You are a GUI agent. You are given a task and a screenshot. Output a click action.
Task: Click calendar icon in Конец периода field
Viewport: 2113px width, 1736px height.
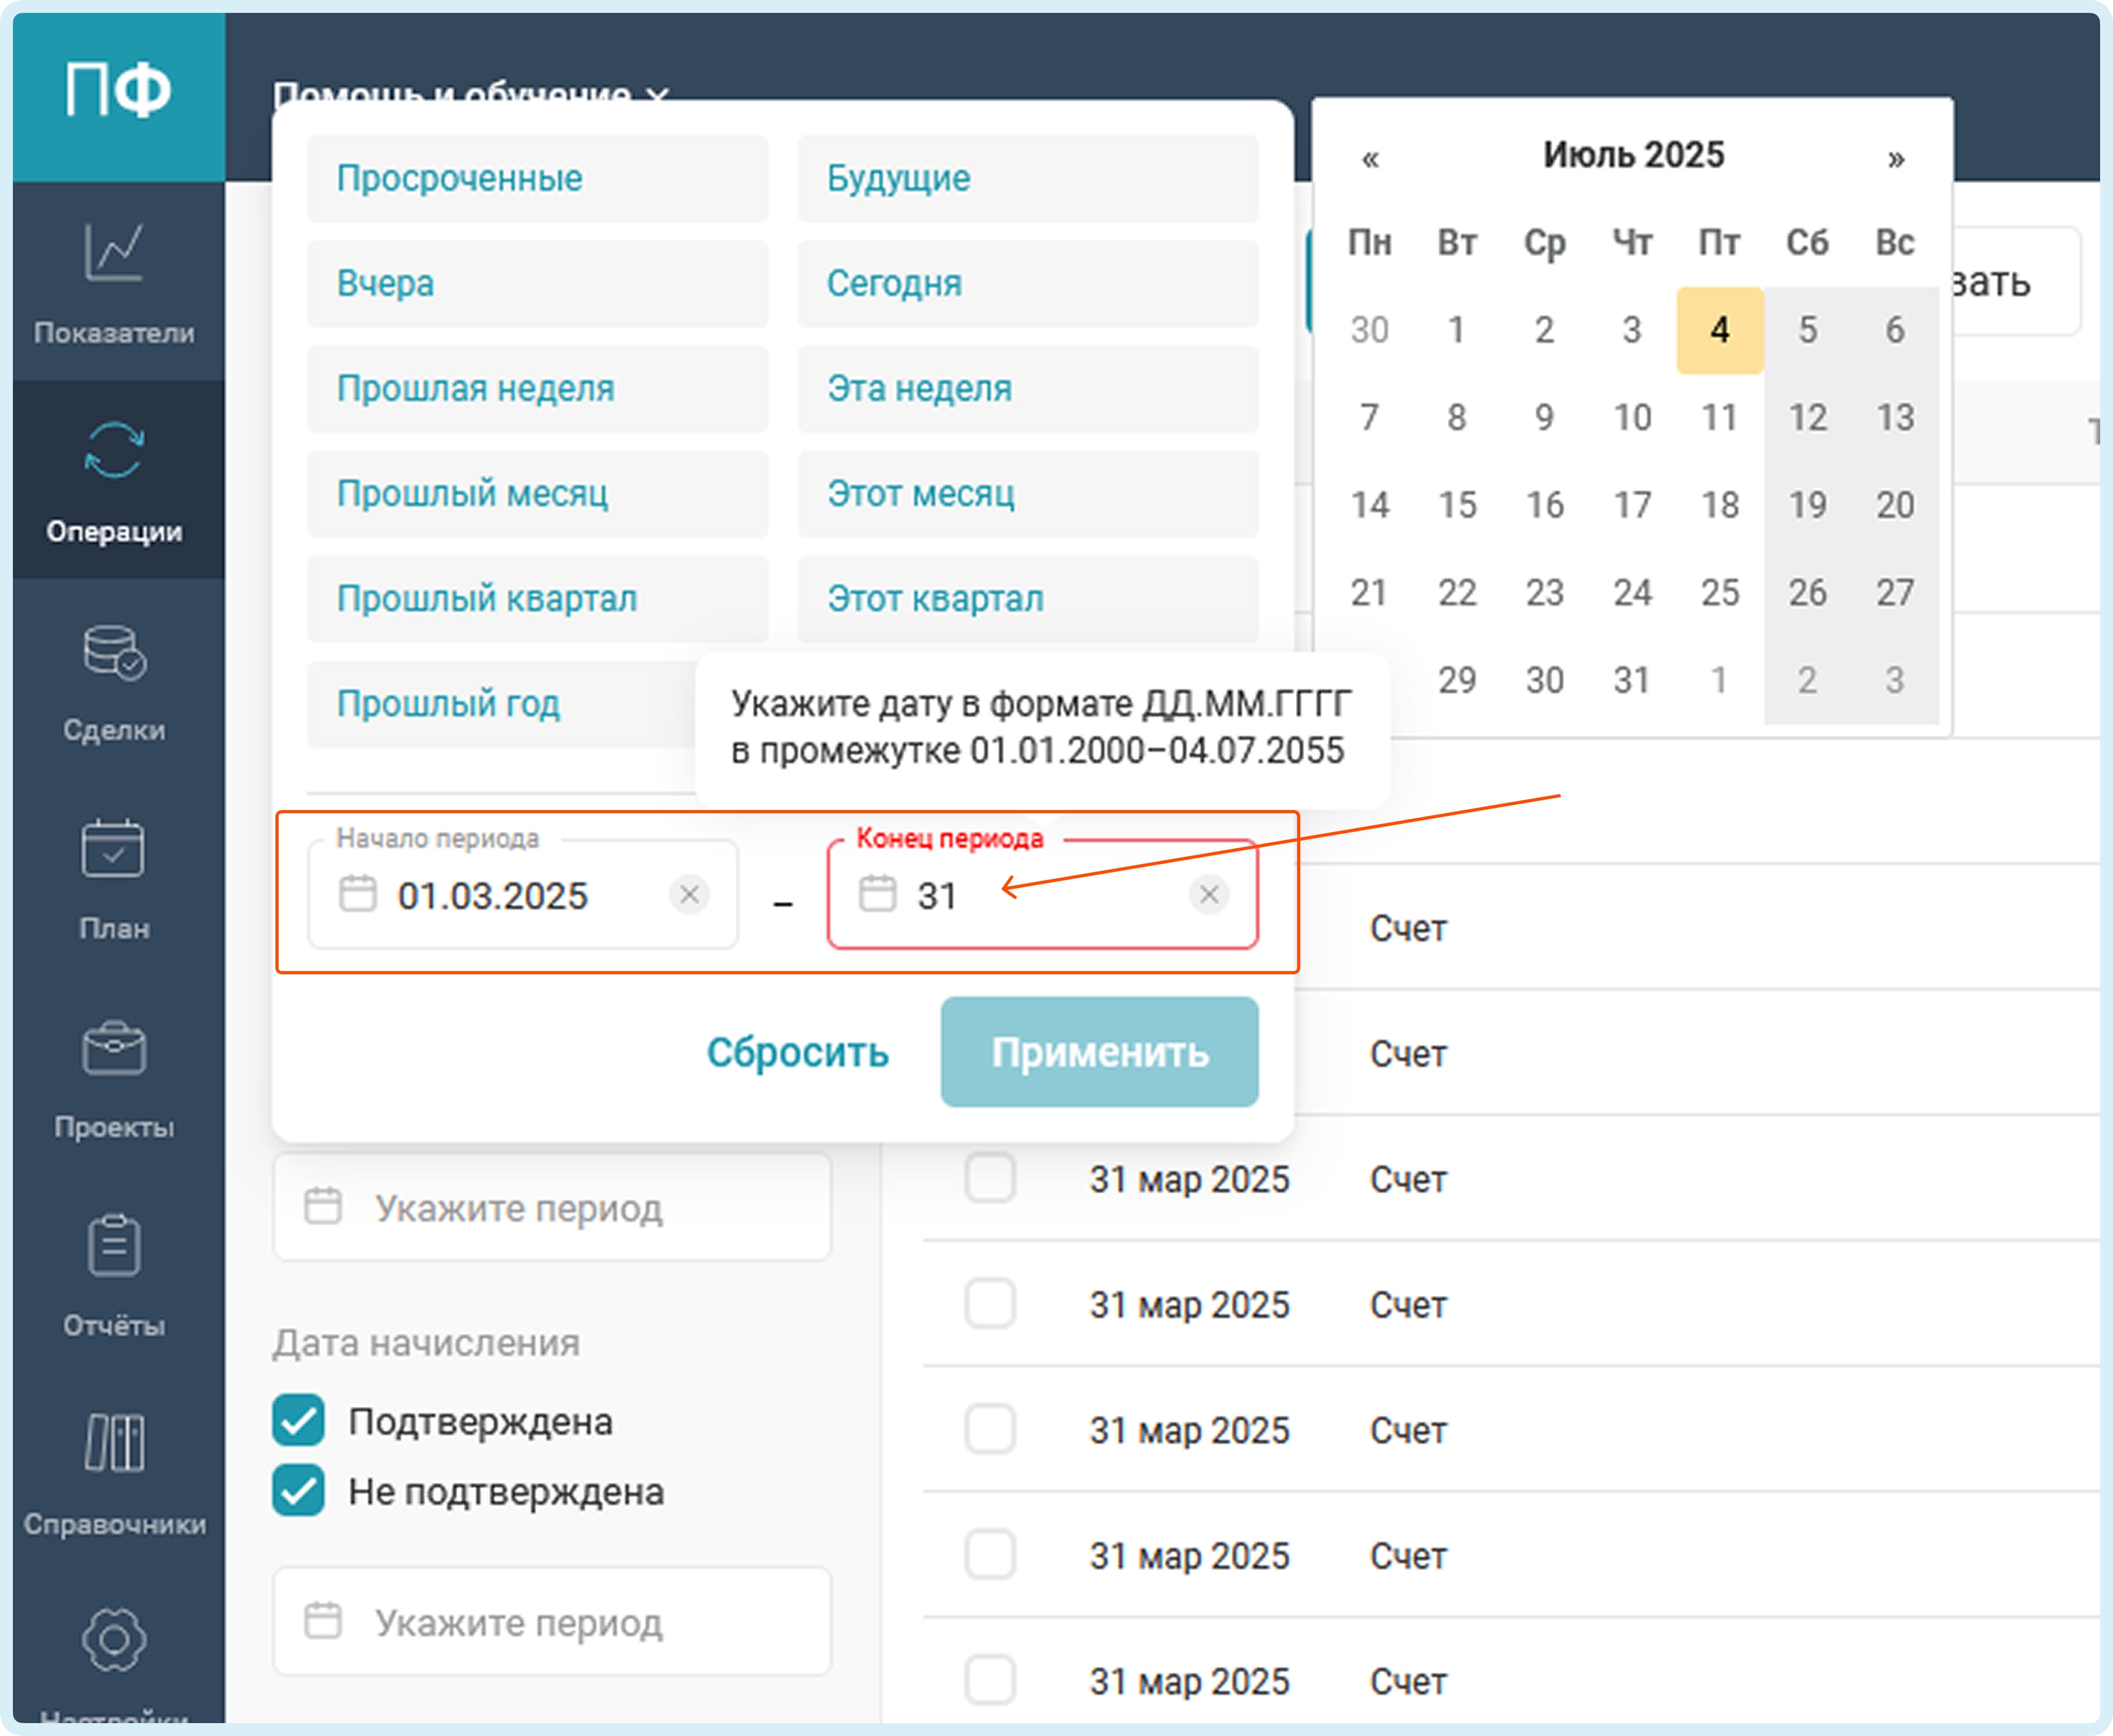(x=877, y=894)
